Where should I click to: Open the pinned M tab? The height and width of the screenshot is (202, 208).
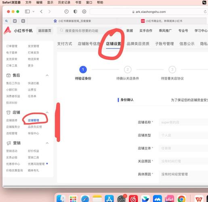[x=15, y=21]
